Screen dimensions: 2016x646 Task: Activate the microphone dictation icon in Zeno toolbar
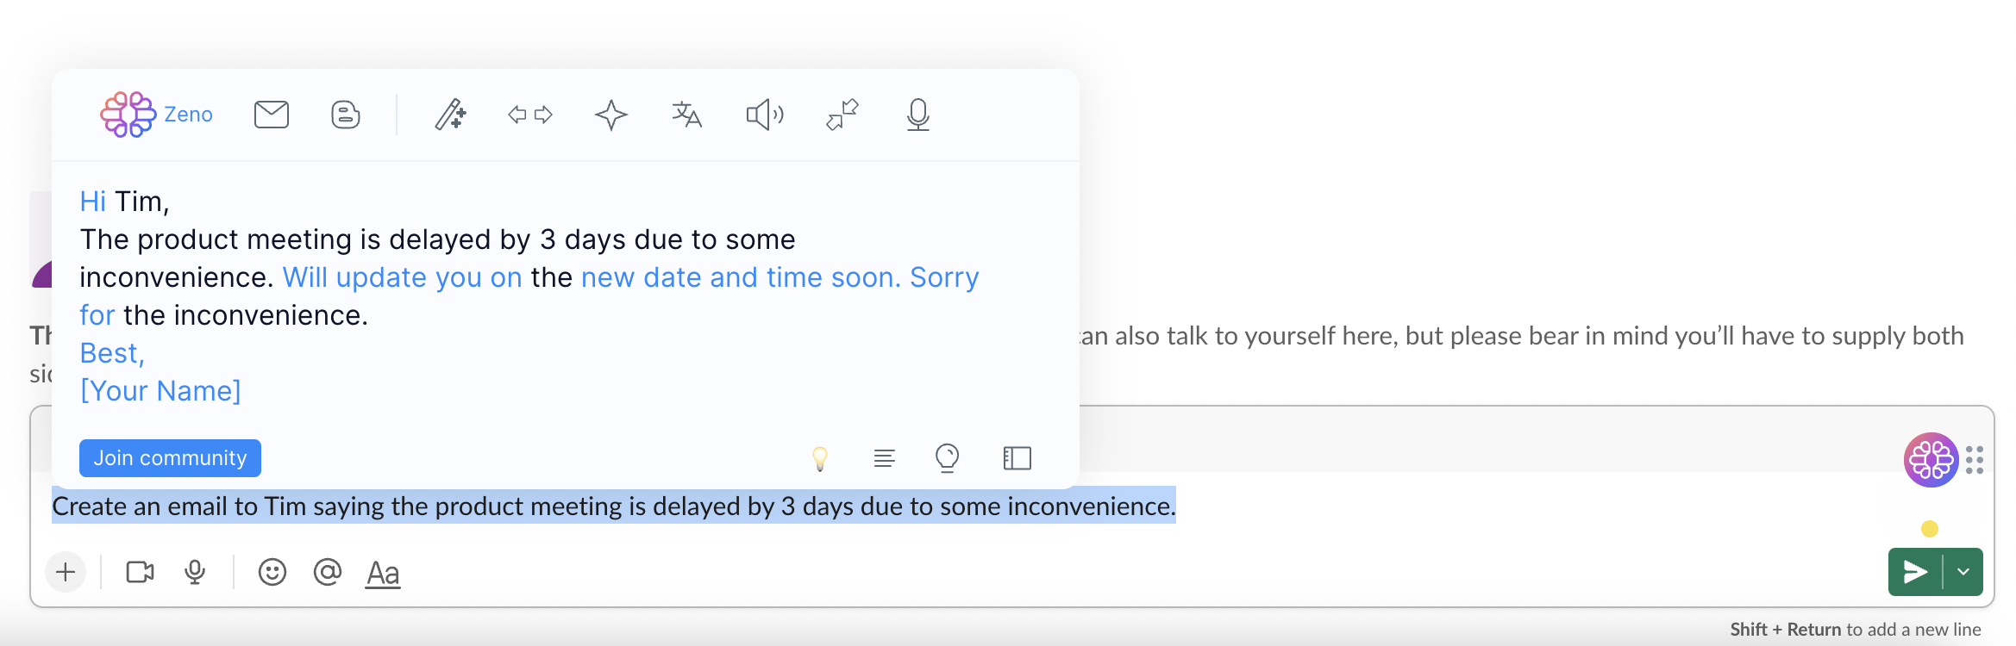click(917, 114)
